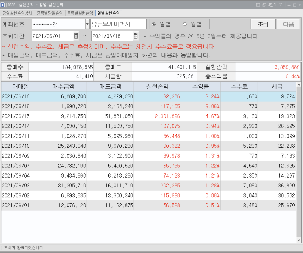This screenshot has height=253, width=303.
Task: Open calendar picker for end date 2021/06/18
Action: (x=136, y=36)
